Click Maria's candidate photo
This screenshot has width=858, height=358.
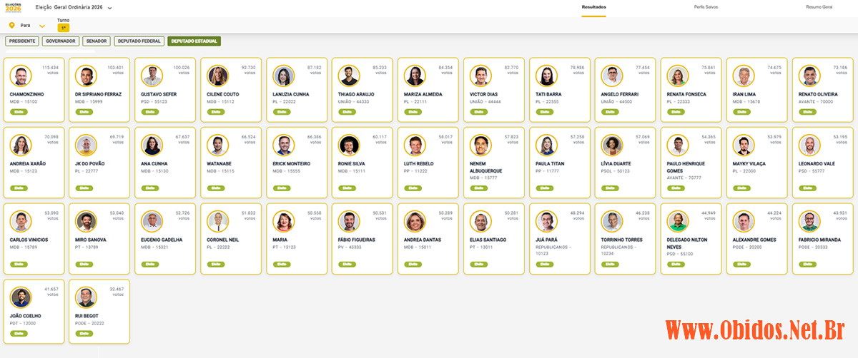tap(283, 221)
